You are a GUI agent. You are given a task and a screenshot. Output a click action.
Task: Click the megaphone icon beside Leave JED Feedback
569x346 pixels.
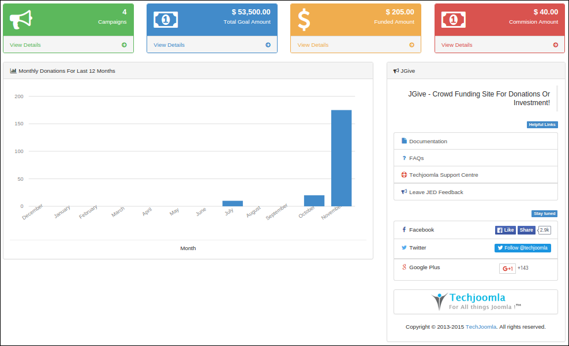[404, 191]
